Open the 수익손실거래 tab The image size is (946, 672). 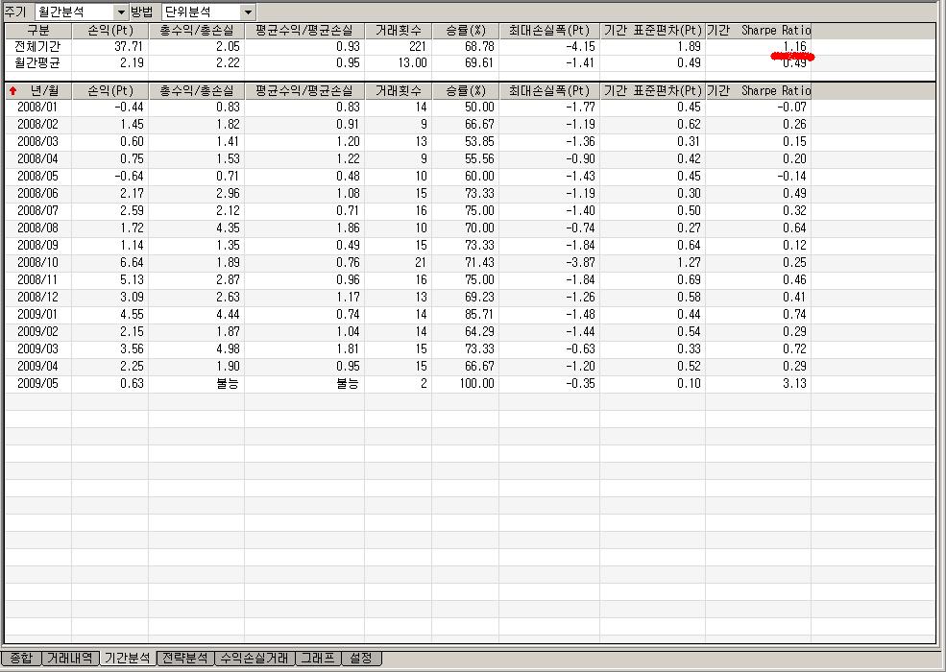(x=253, y=659)
